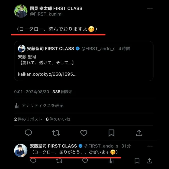Repost the reply by 安藤聖司
The width and height of the screenshot is (169, 169).
[x=59, y=161]
